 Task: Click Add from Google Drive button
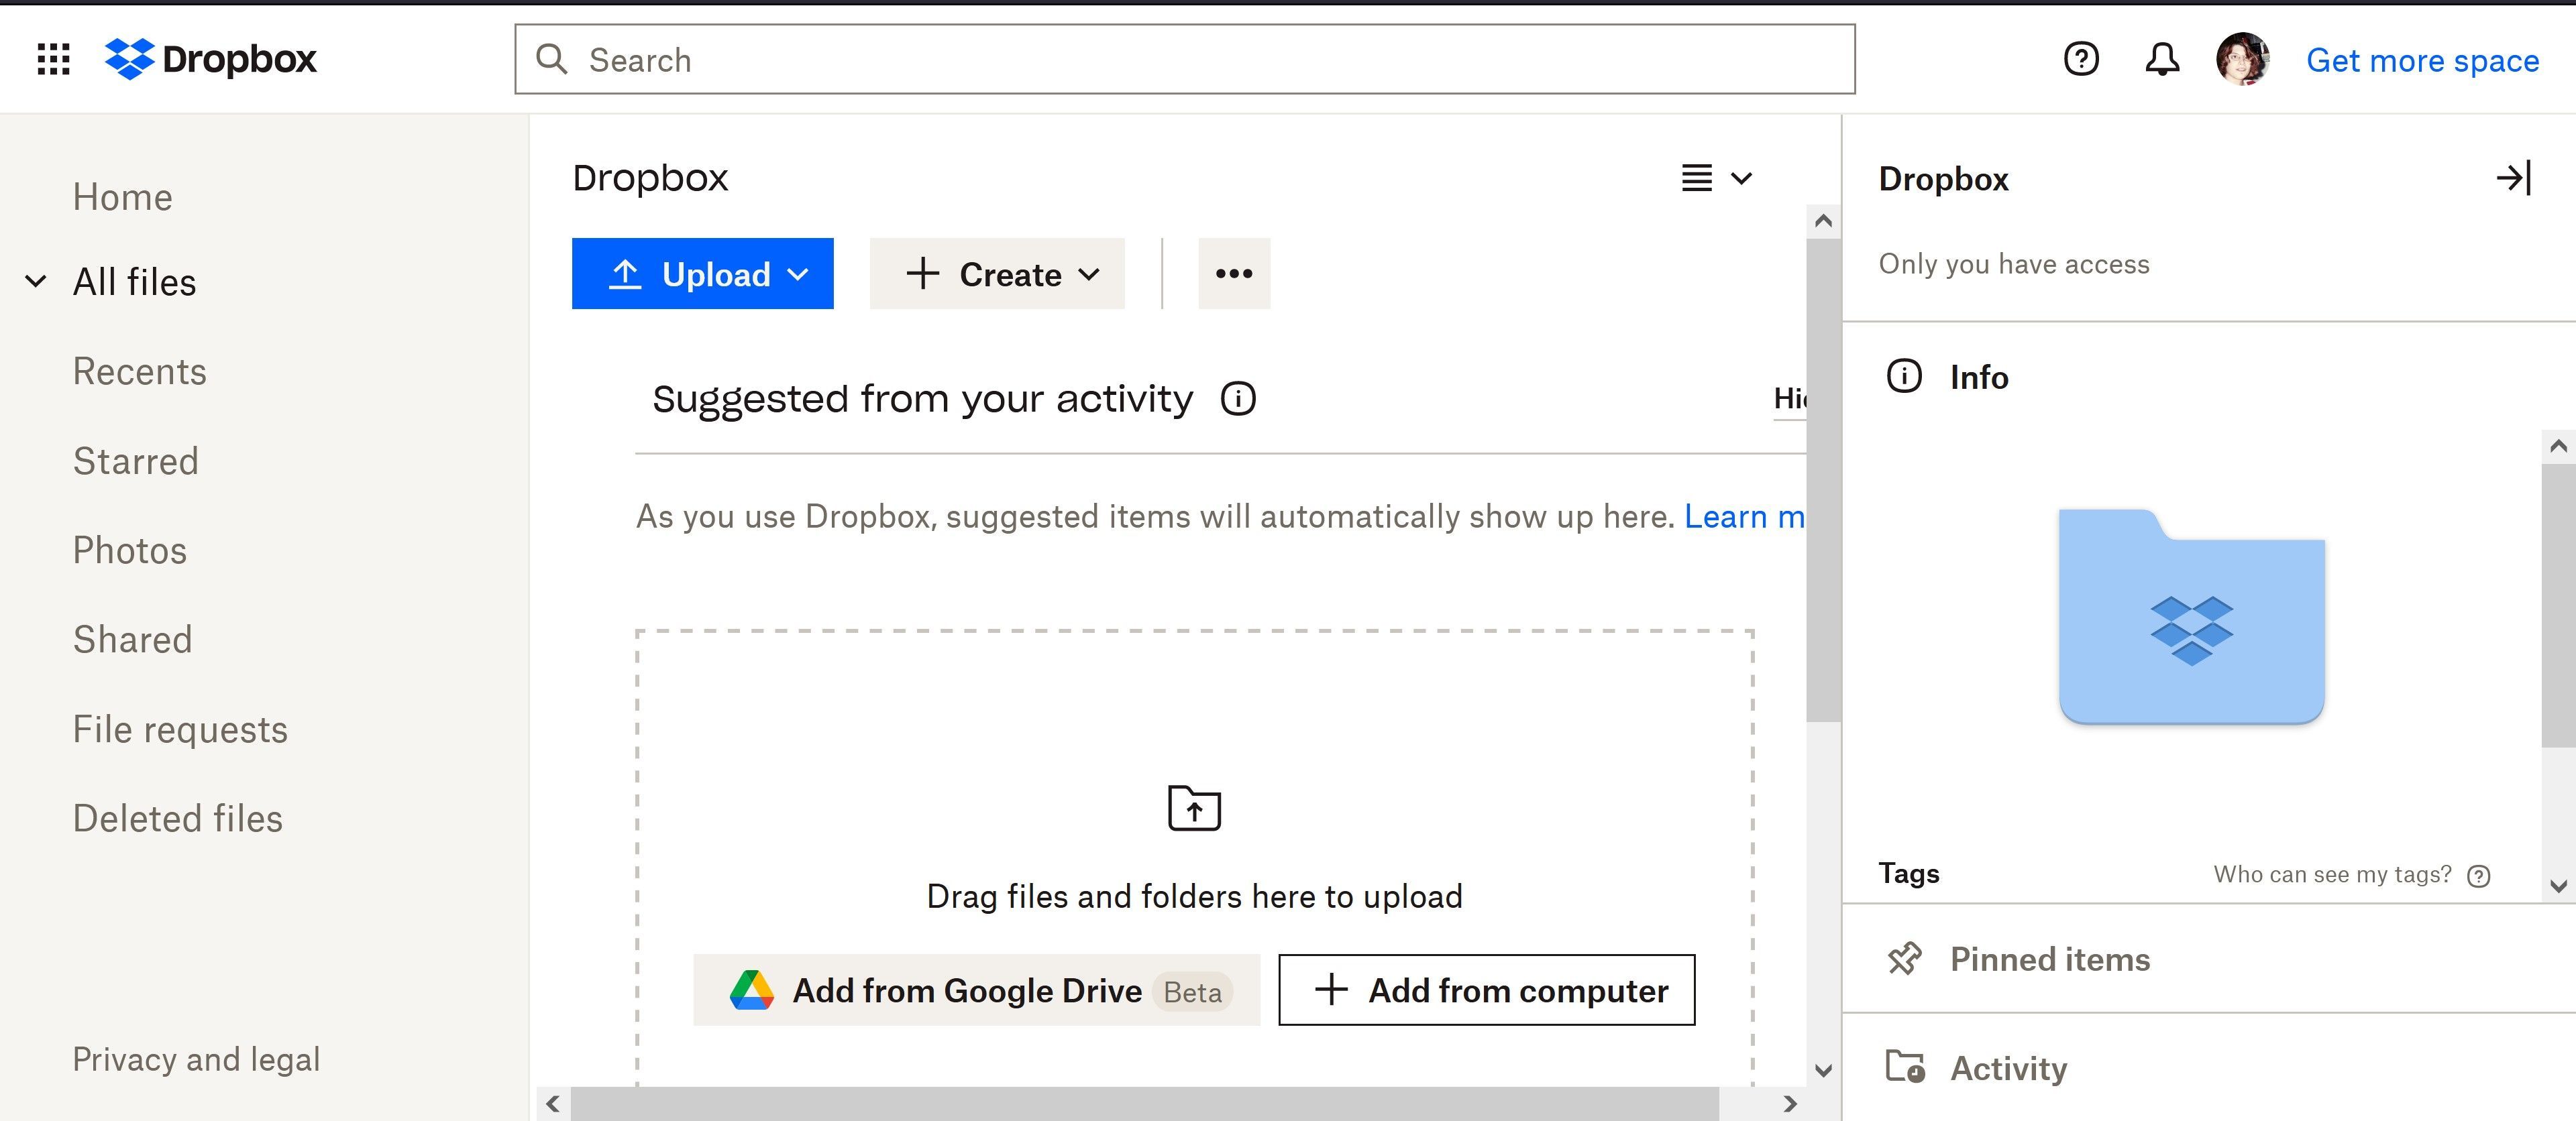click(976, 990)
